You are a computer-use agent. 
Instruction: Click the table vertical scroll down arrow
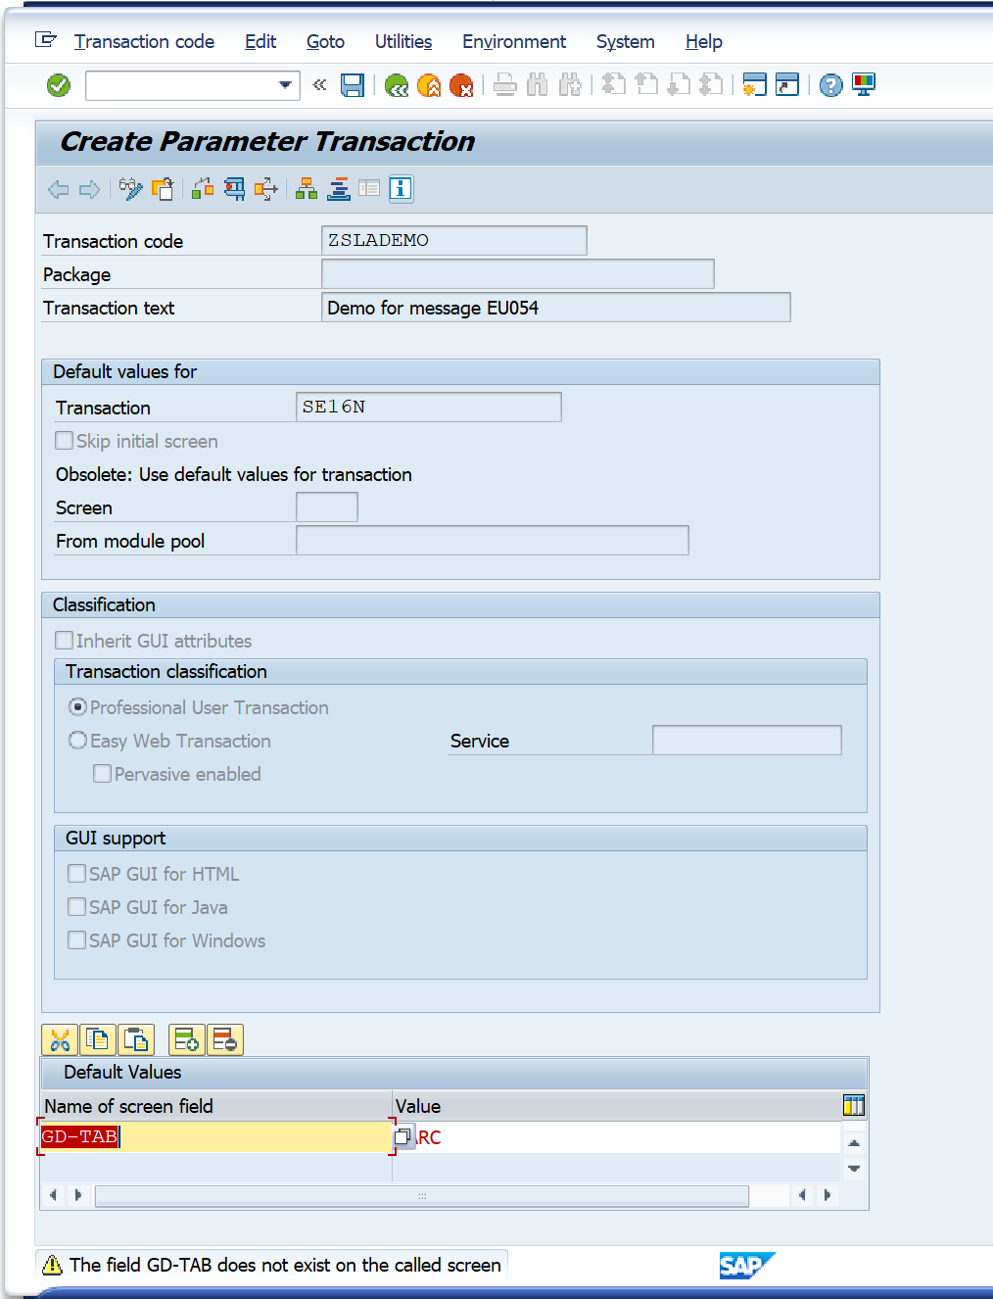tap(854, 1169)
